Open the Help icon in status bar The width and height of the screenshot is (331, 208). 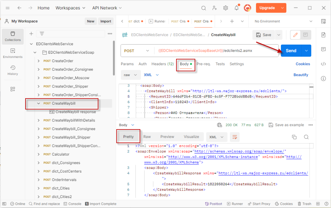[326, 204]
